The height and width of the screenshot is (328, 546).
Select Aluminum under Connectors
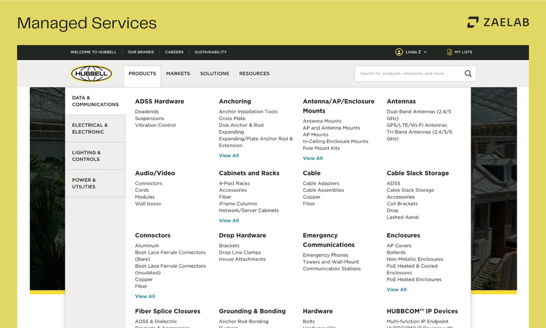tap(147, 246)
